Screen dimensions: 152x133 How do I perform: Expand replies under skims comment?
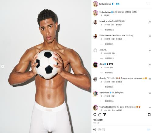pyautogui.click(x=109, y=73)
